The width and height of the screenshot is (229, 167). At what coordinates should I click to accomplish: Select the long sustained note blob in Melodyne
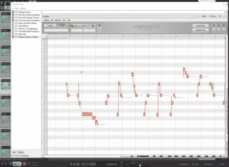click(x=87, y=114)
